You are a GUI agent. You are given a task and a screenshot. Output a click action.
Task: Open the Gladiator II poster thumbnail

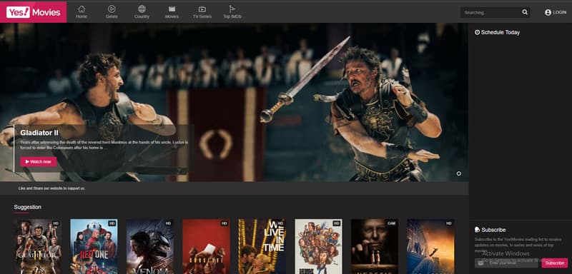click(38, 246)
